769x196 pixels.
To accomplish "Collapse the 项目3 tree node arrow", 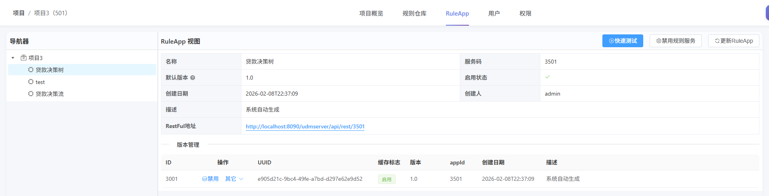I will click(x=13, y=58).
